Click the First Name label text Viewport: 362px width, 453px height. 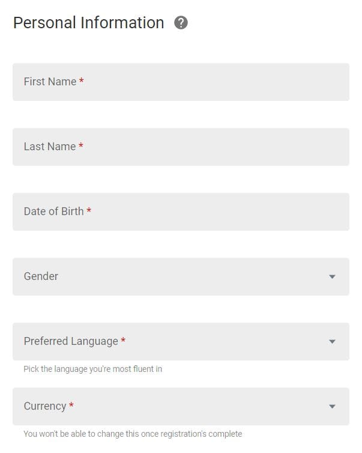pyautogui.click(x=50, y=82)
